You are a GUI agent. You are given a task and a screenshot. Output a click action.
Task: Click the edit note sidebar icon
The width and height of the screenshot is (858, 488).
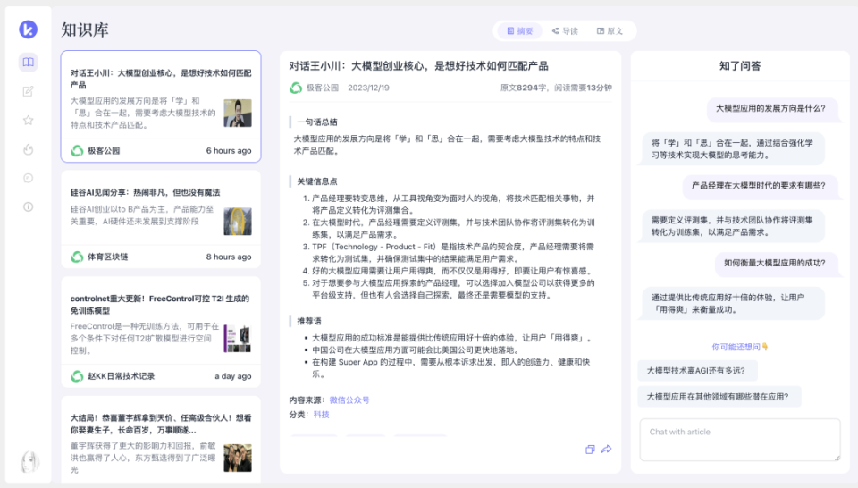(29, 91)
